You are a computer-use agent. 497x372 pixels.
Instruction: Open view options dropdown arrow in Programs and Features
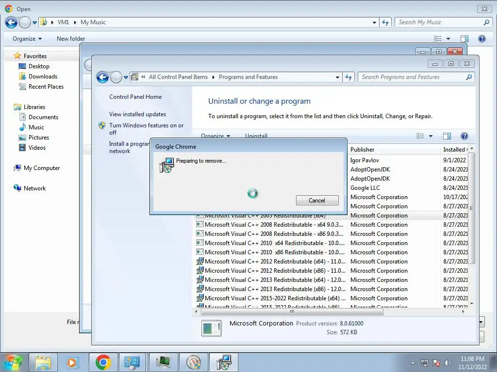431,136
